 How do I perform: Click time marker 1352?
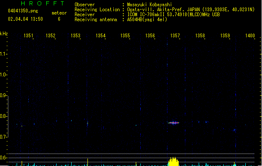pyautogui.click(x=50, y=36)
